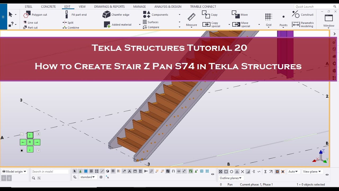This screenshot has height=191, width=339.
Task: Click the green down arrow pad button
Action: [x=30, y=149]
